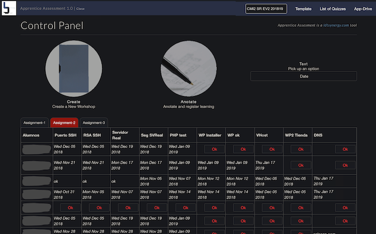The width and height of the screenshot is (376, 234).
Task: Switch to the Assignment-3 tab
Action: (x=93, y=122)
